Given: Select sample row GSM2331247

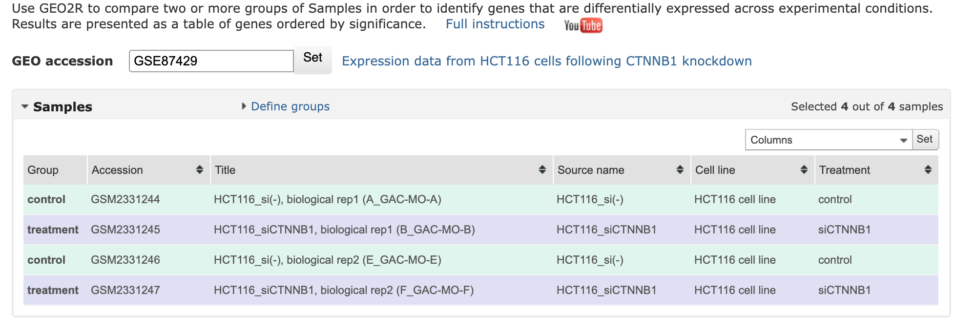Looking at the screenshot, I should (x=125, y=290).
